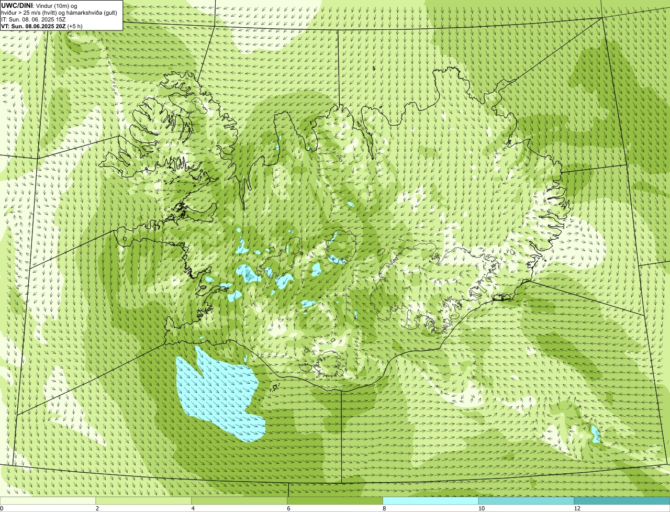670x512 pixels.
Task: Click the 'VT: Sun. 08.06.2025 20Z (+5 h)' line
Action: [x=42, y=26]
